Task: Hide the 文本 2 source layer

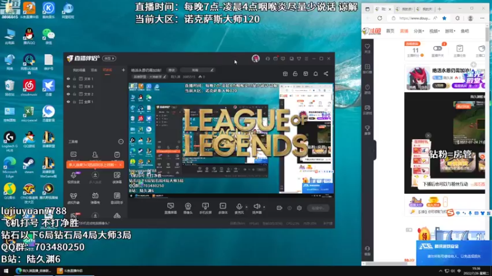Action: pos(68,94)
